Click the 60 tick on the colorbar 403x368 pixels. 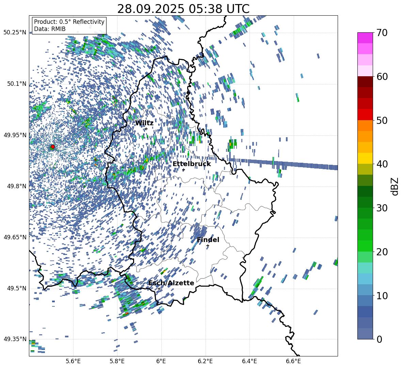382,77
